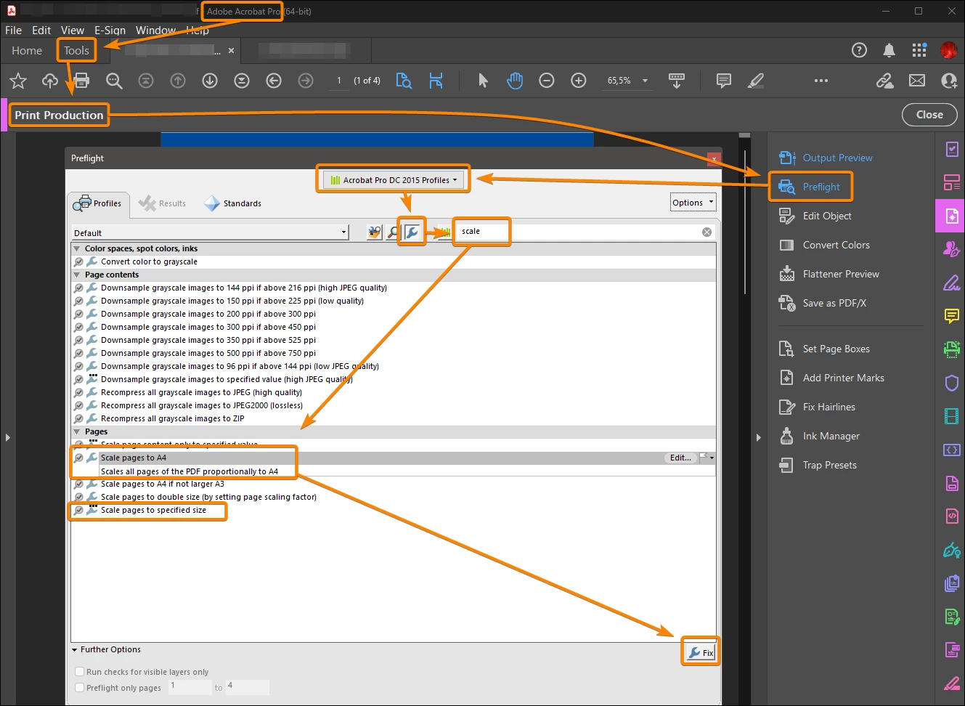Viewport: 965px width, 706px height.
Task: Select Recompress all grayscale images to ZIP
Action: 172,418
